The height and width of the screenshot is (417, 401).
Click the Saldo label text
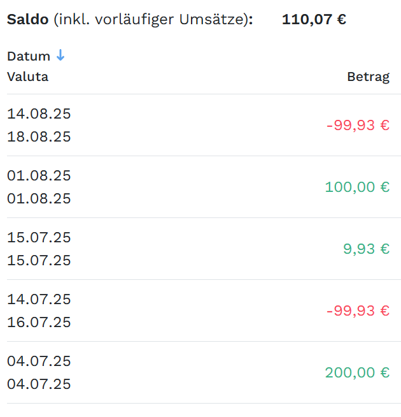point(27,19)
